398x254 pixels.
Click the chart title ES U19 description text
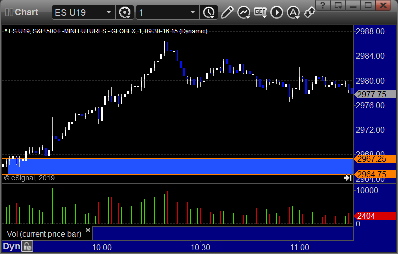[x=106, y=31]
